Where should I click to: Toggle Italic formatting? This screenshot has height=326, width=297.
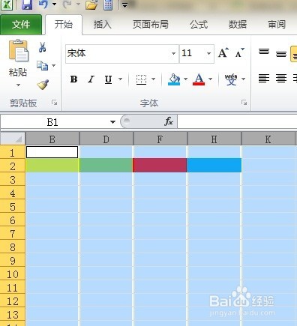coord(91,79)
